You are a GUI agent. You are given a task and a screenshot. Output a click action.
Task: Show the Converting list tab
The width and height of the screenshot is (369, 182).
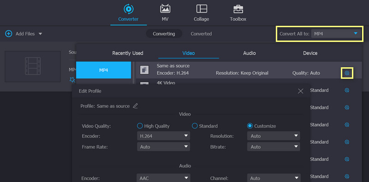[164, 34]
